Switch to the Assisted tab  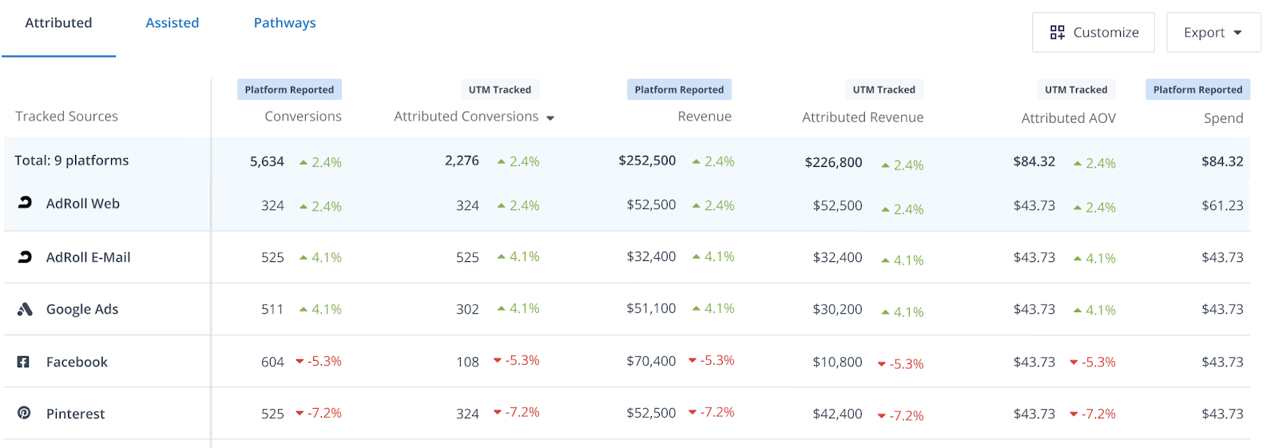click(172, 23)
